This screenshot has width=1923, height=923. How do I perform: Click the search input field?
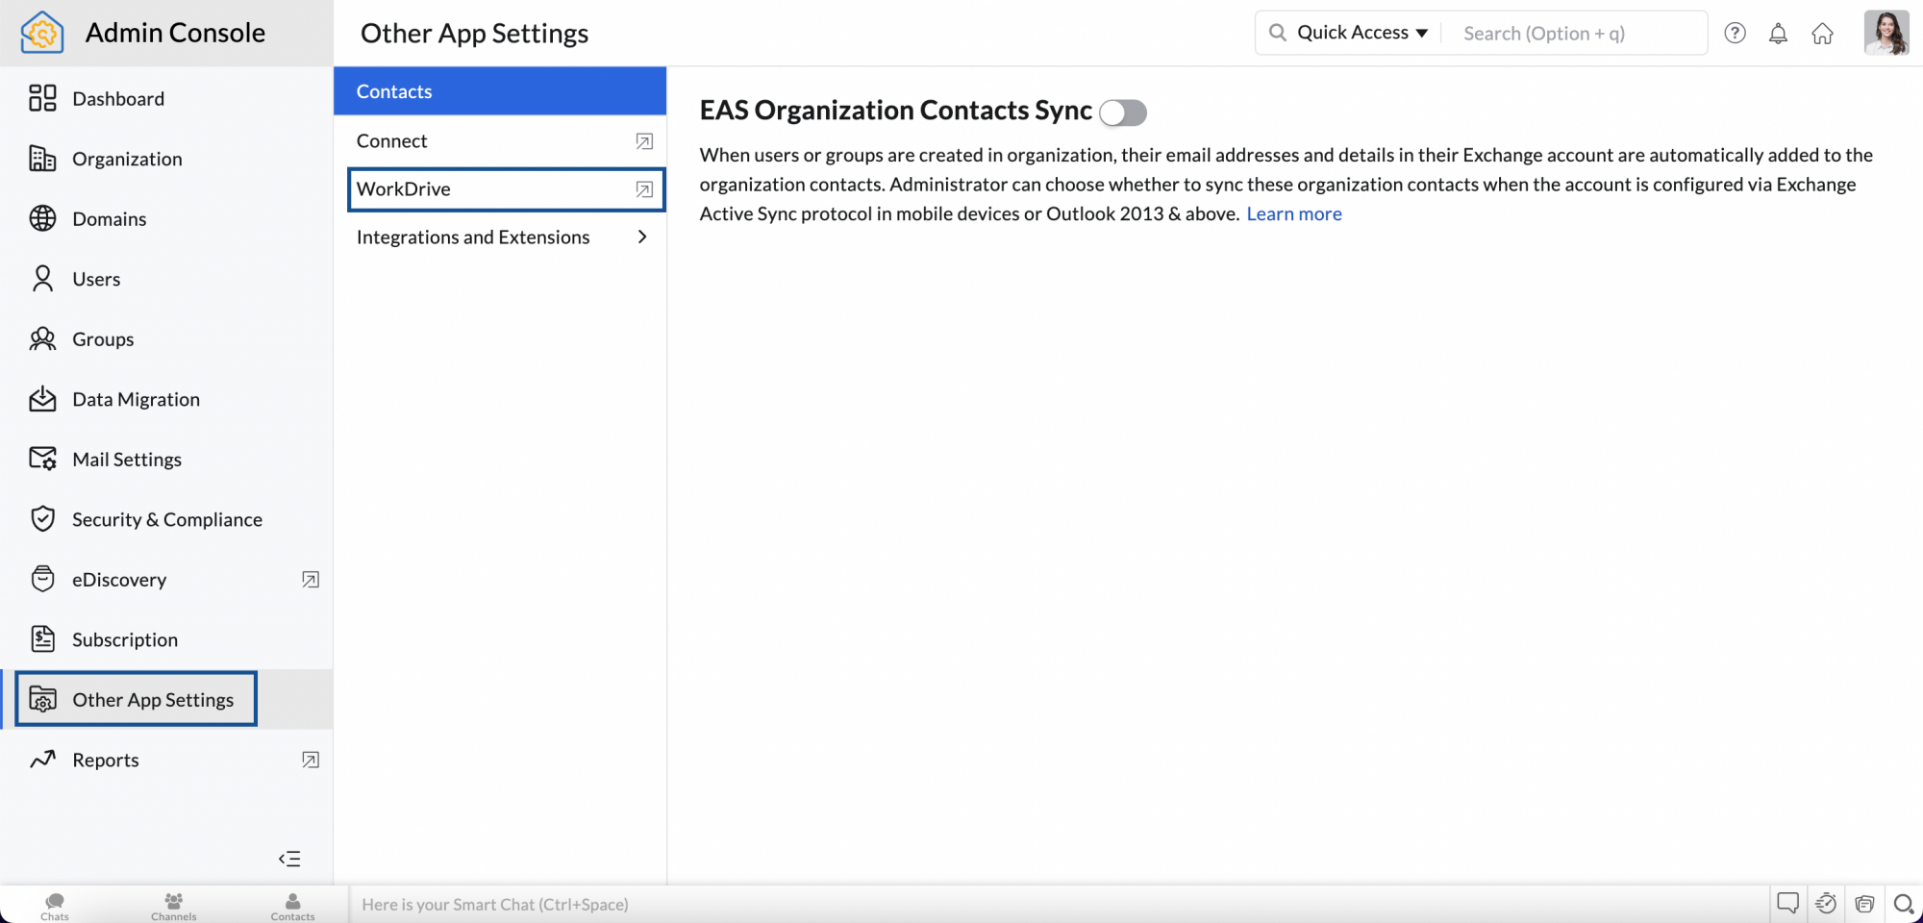pyautogui.click(x=1577, y=34)
